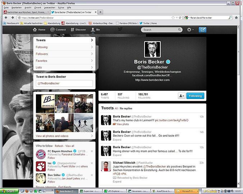The width and height of the screenshot is (243, 194).
Task: Open the Tweets sidebar item
Action: pos(64,40)
